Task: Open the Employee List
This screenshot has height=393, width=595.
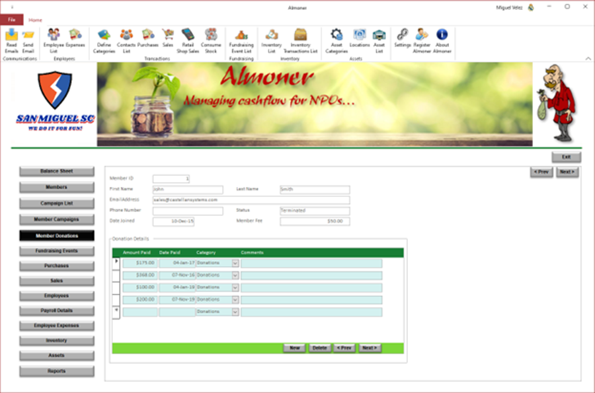Action: point(54,40)
